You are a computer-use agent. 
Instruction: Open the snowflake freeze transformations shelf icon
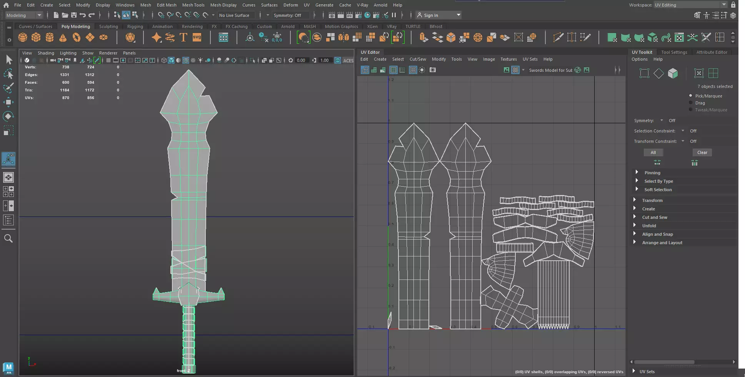click(277, 37)
